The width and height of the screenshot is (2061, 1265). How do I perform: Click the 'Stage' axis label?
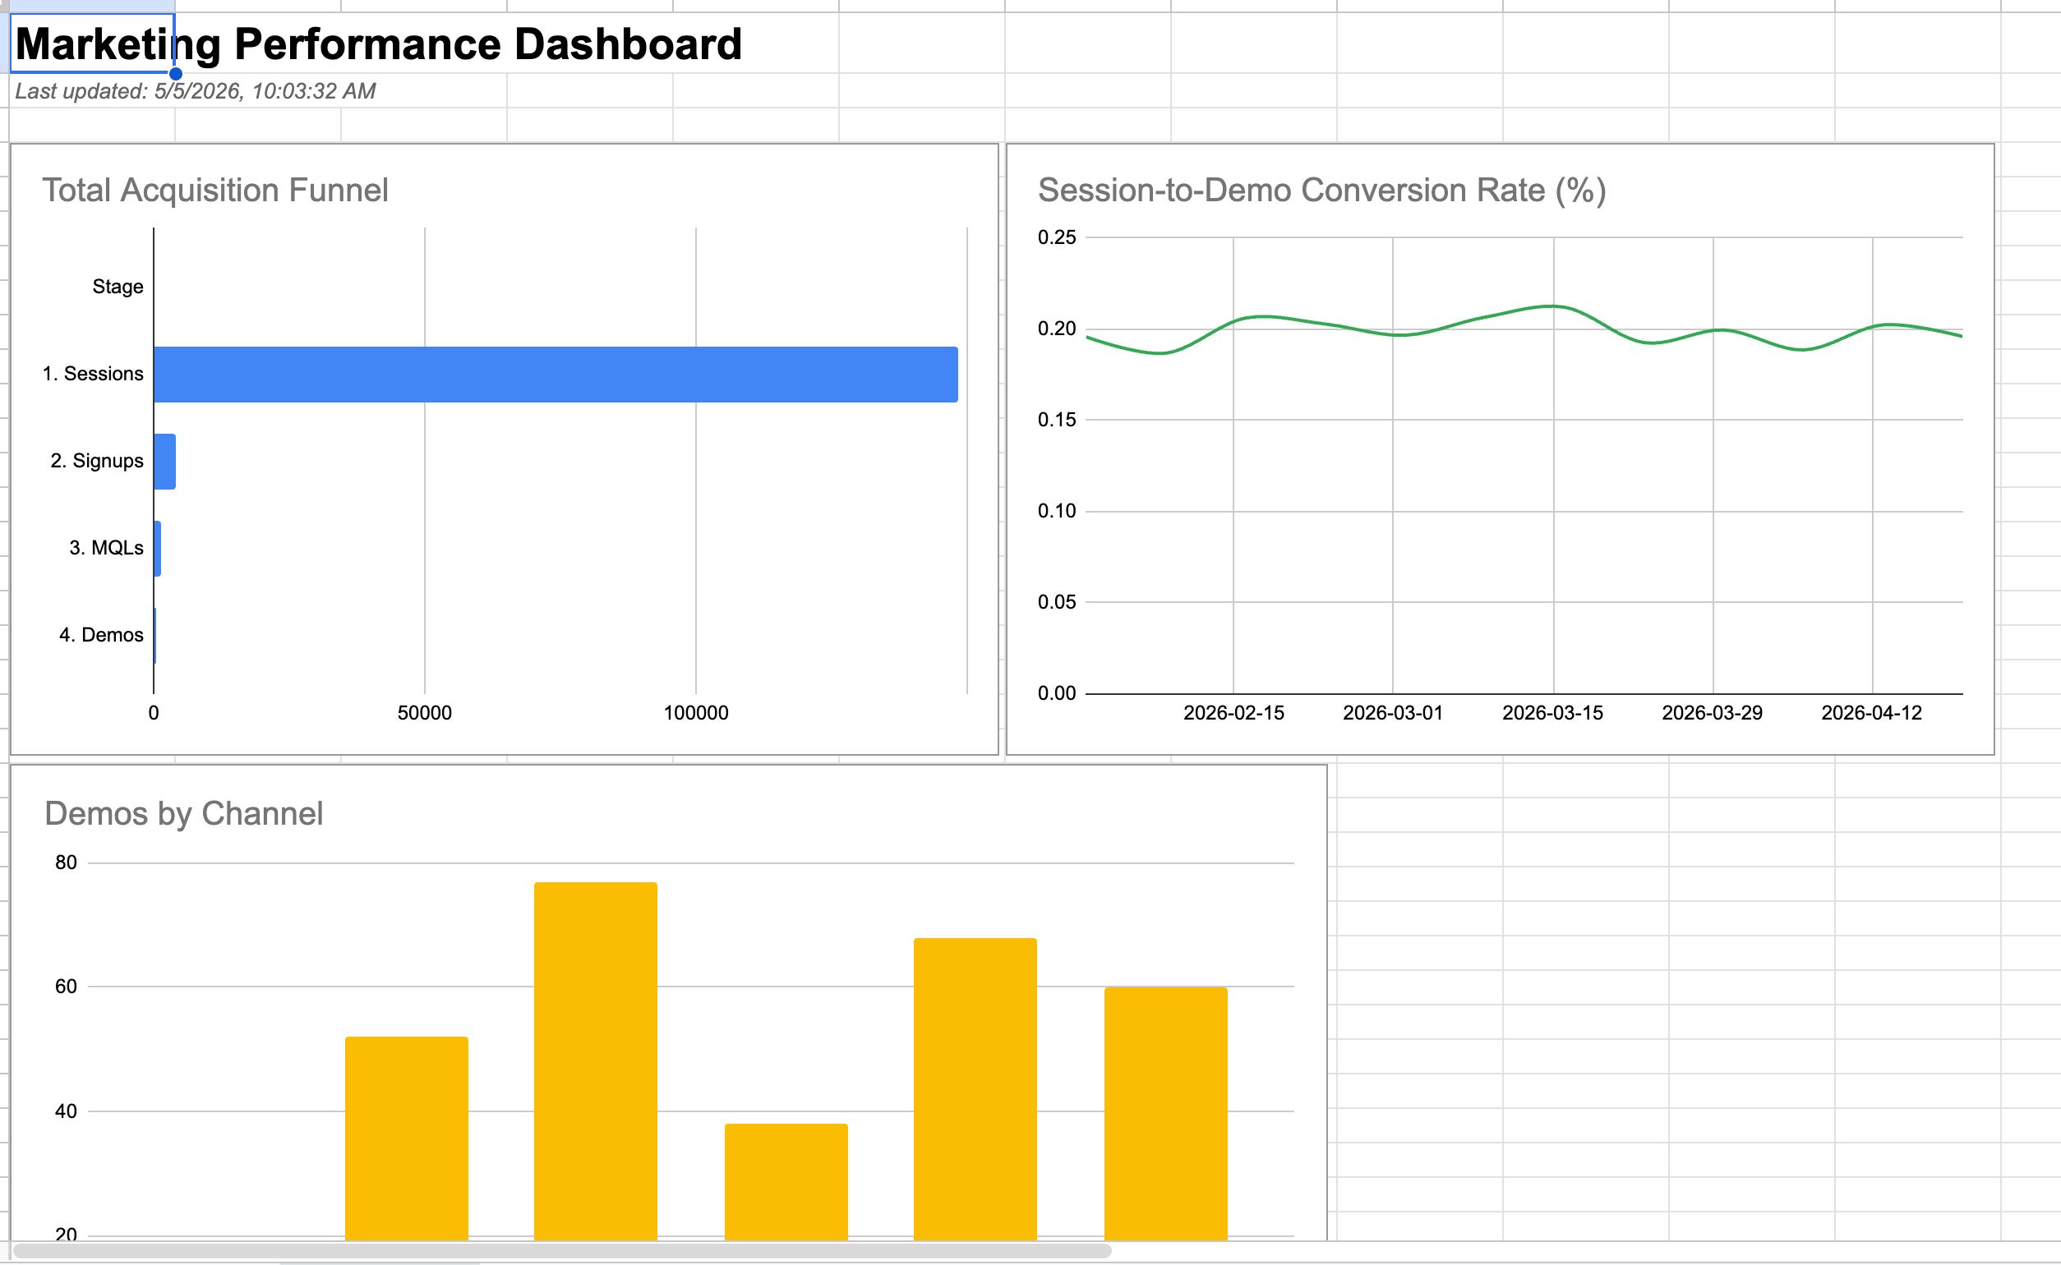[118, 287]
